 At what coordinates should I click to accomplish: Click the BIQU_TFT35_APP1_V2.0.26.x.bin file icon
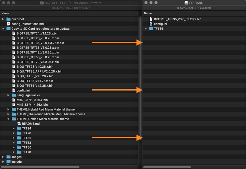(x=14, y=71)
